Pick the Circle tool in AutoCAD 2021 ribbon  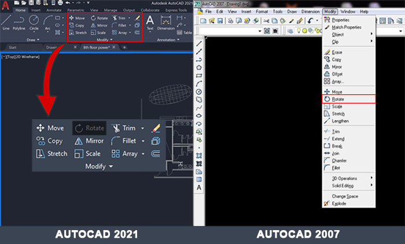(x=34, y=23)
